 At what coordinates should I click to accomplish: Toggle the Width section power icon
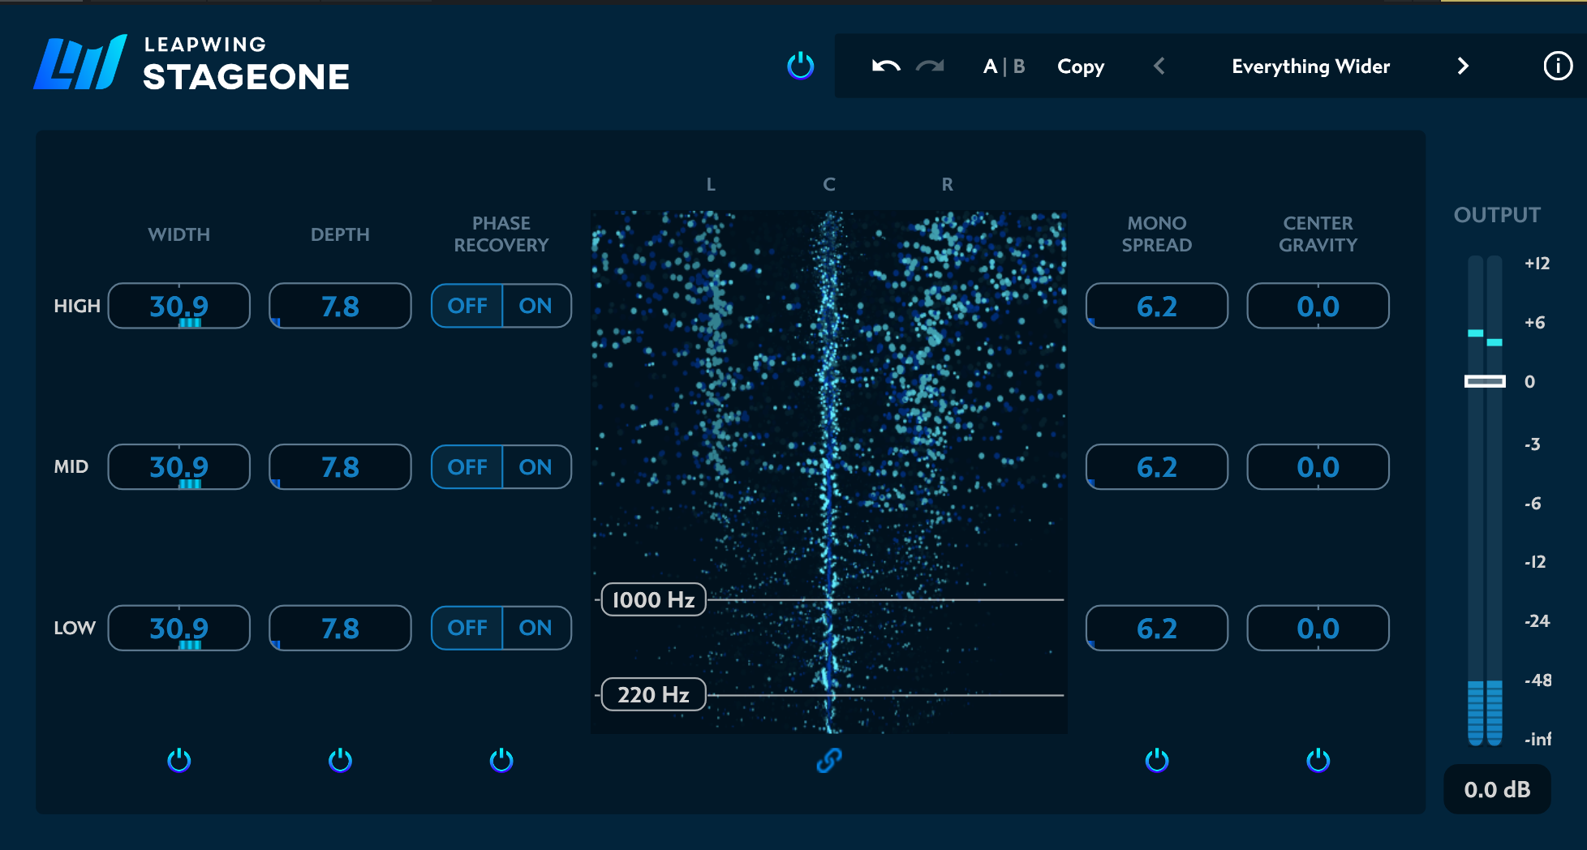(179, 760)
